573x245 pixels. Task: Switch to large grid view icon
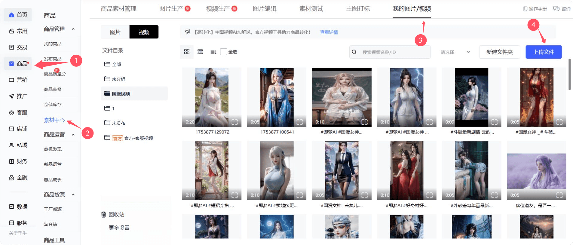(x=187, y=52)
